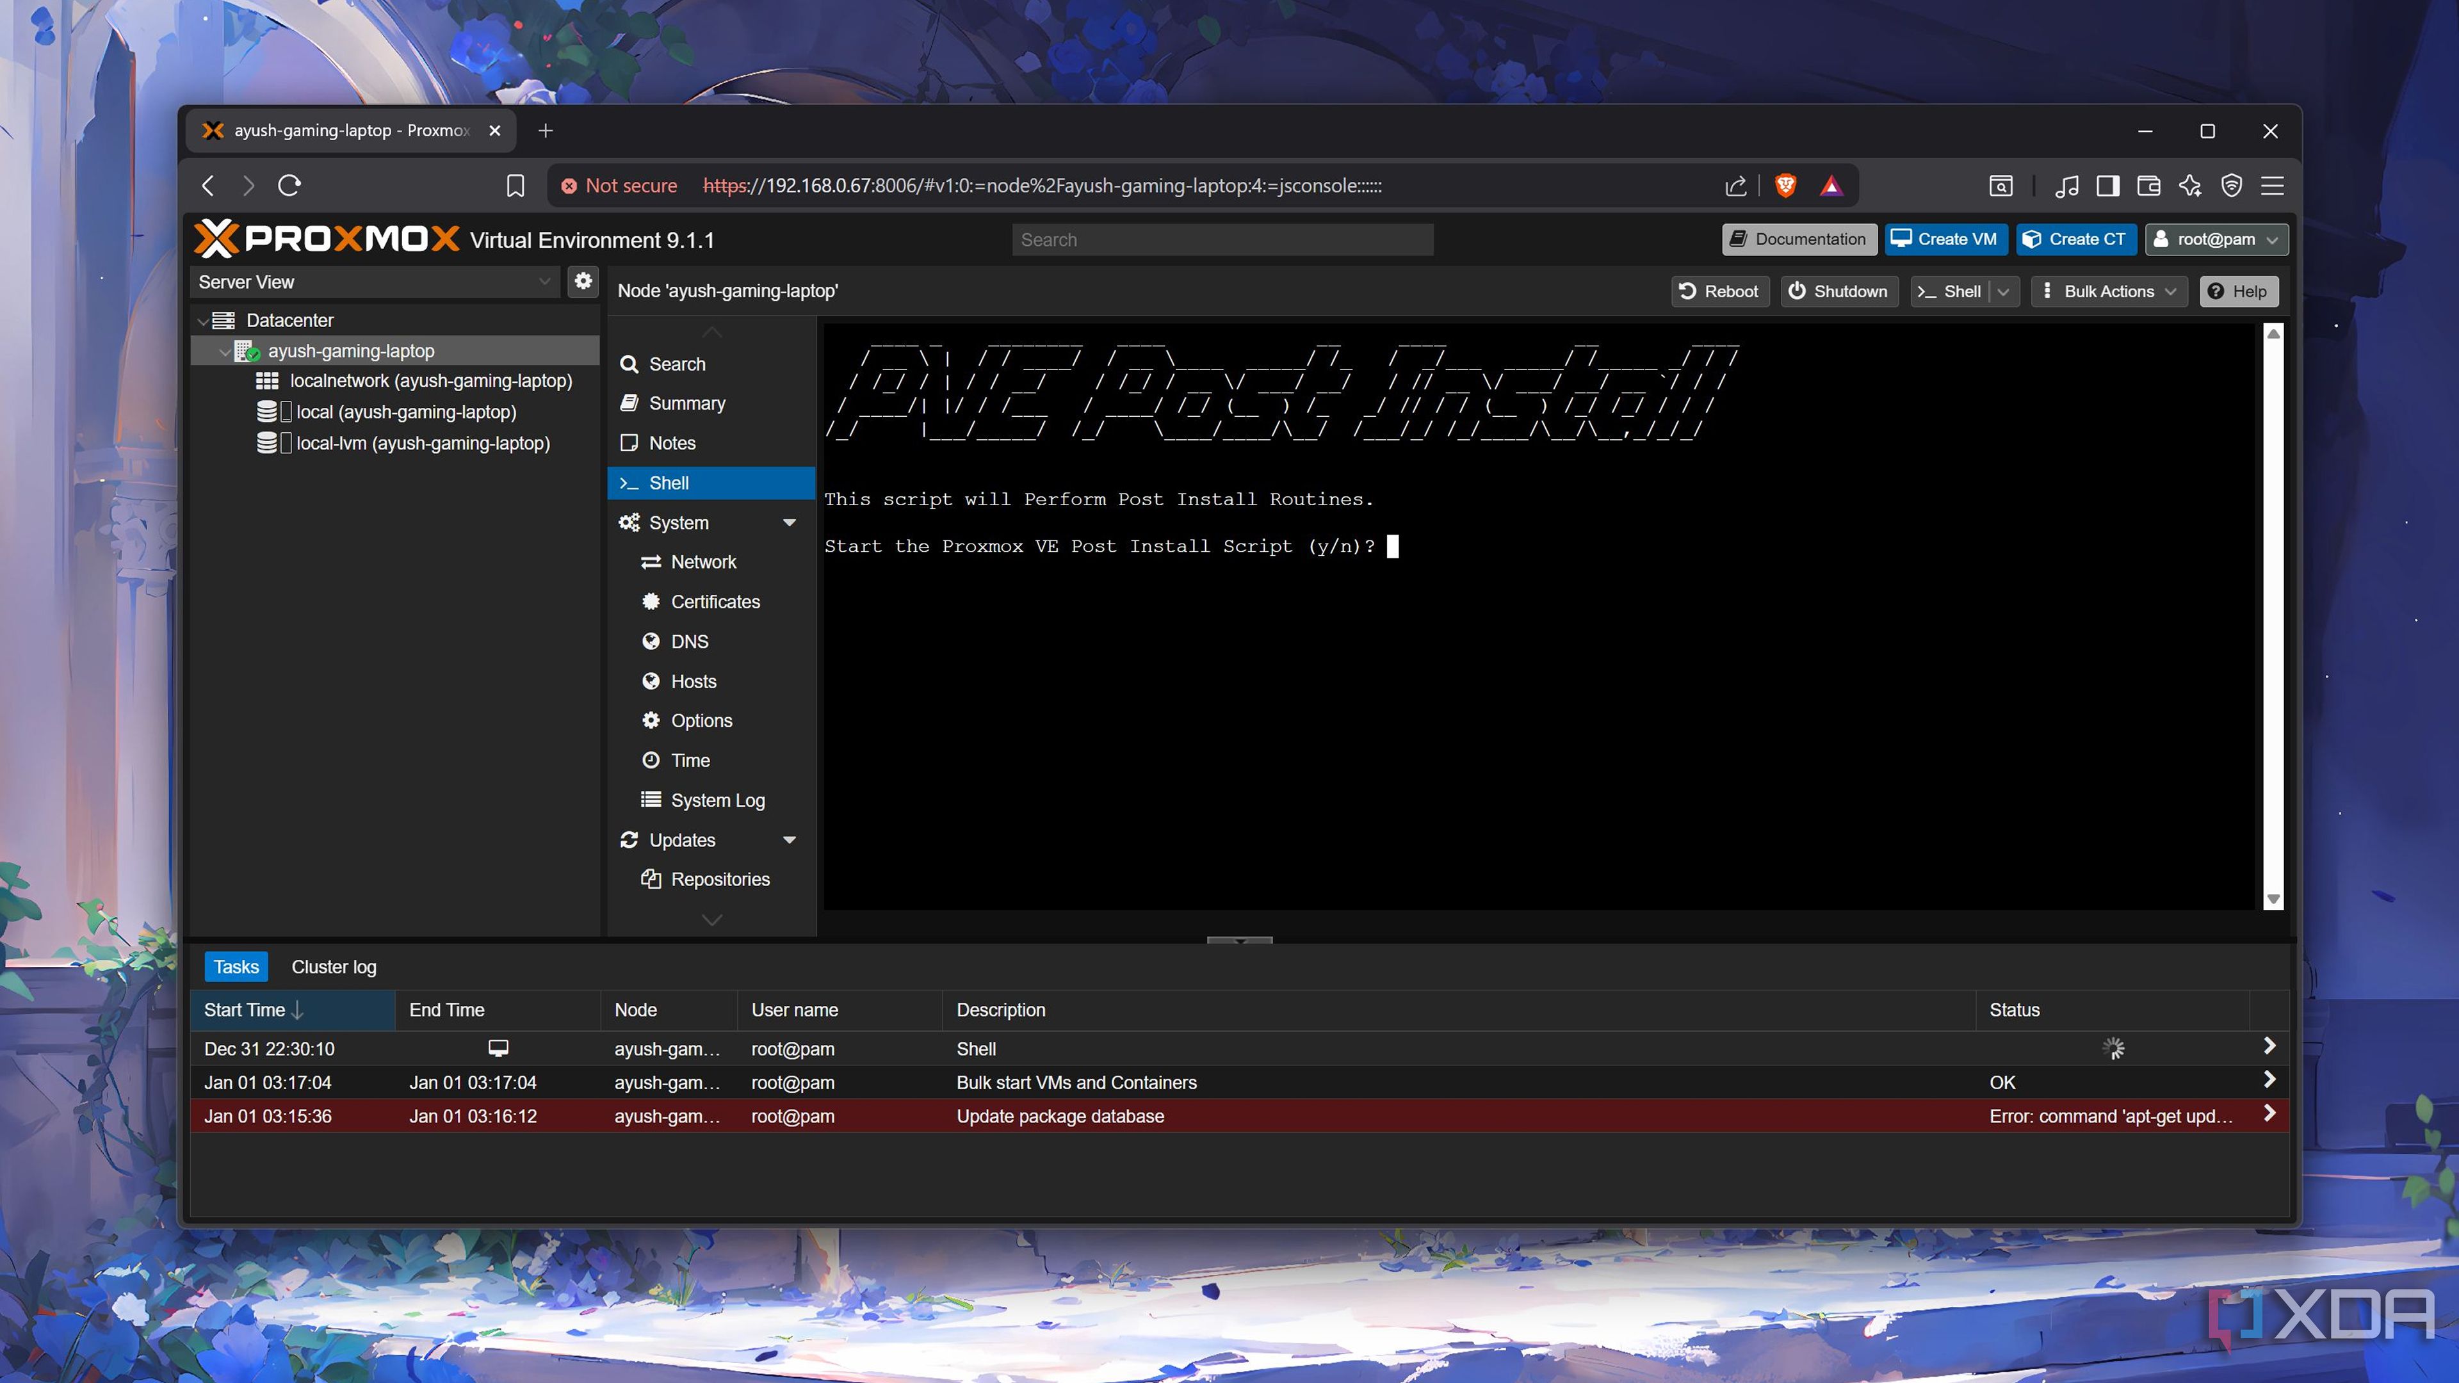This screenshot has height=1383, width=2459.
Task: Click the music note playlist icon
Action: click(2066, 185)
